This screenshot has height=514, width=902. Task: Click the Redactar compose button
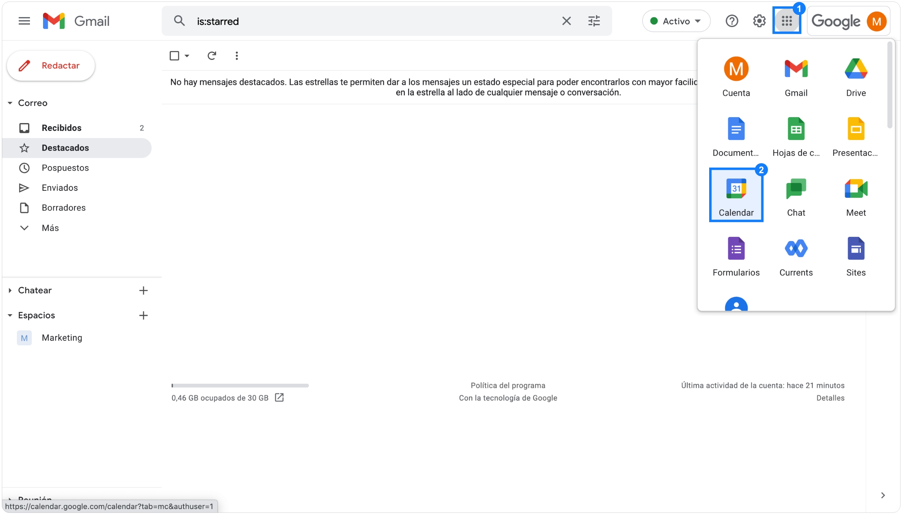click(51, 65)
